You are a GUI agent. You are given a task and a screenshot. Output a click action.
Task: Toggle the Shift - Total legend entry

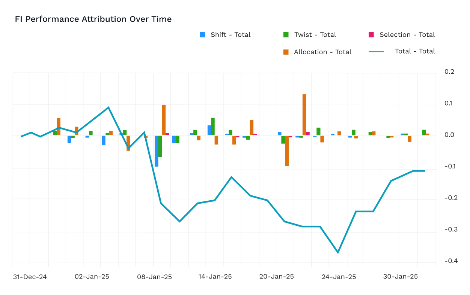point(225,35)
